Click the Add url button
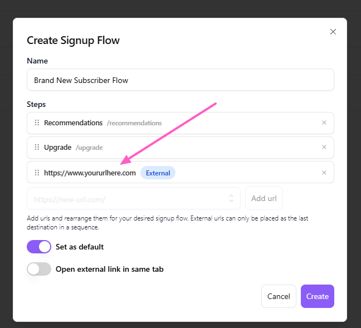 point(264,198)
